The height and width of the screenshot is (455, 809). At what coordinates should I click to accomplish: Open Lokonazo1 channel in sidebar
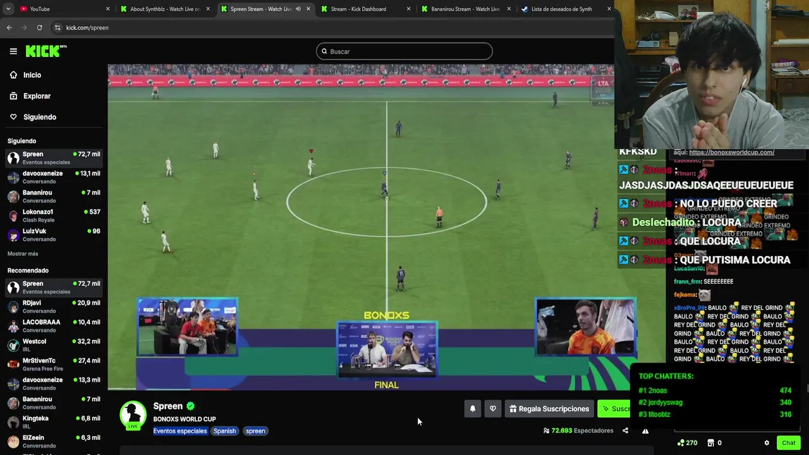(54, 215)
